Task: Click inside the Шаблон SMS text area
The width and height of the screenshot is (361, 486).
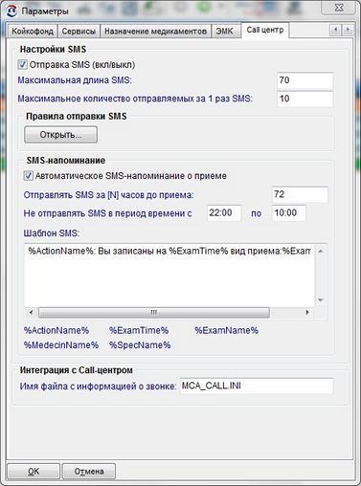Action: 169,276
